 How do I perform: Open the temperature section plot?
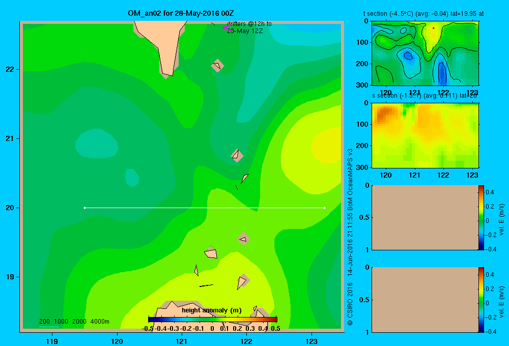pyautogui.click(x=425, y=53)
